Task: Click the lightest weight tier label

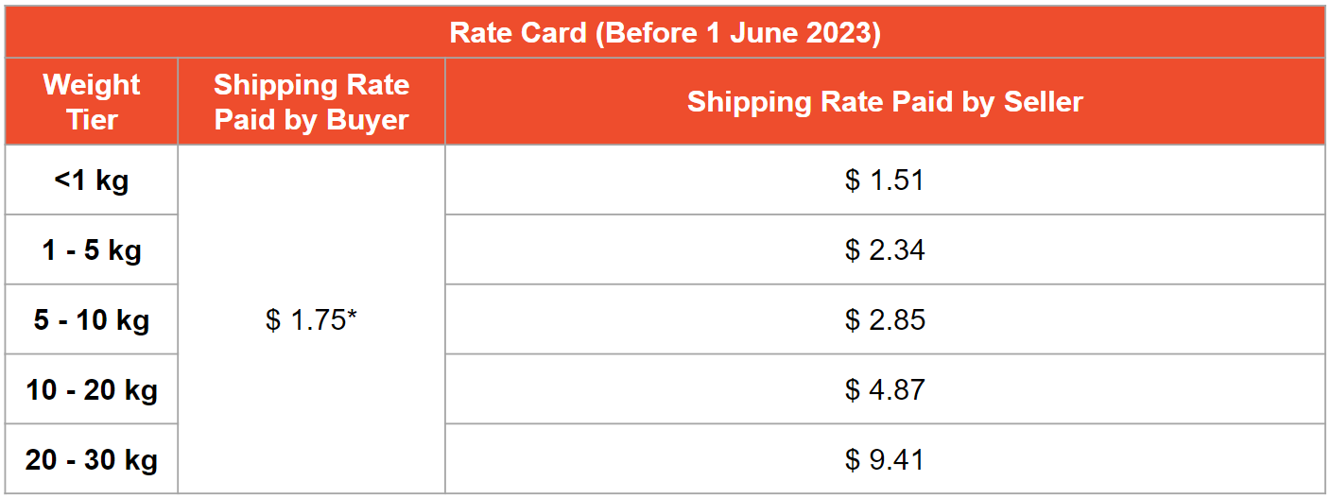Action: (x=92, y=180)
